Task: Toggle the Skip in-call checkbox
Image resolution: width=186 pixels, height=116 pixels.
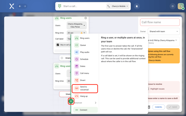Action: pos(58,45)
